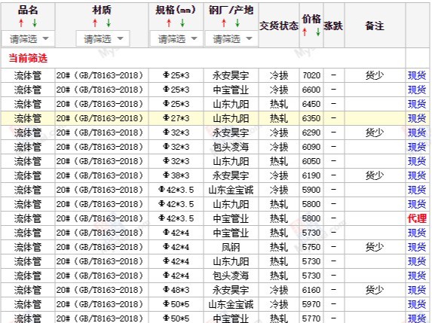Sort 价格 column descending with green arrow
The height and width of the screenshot is (323, 432).
click(x=318, y=32)
